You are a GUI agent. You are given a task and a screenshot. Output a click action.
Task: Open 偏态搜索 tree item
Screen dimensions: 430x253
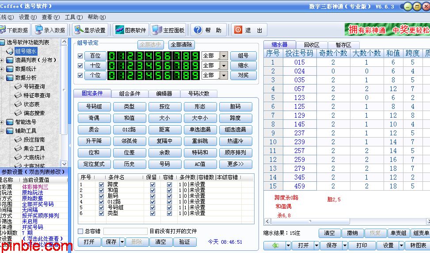tap(34, 113)
